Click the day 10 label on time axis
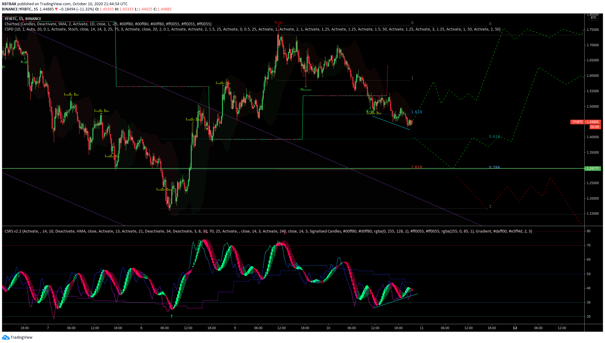Viewport: 605px width, 343px height. coord(328,328)
